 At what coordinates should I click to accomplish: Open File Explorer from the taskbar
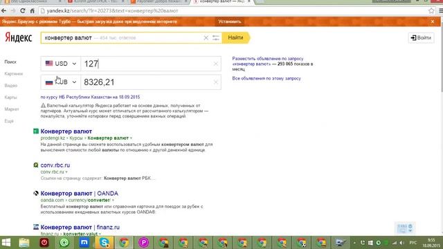[x=24, y=243]
